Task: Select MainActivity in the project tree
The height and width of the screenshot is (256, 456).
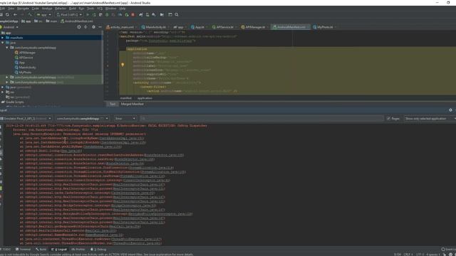Action: click(x=27, y=68)
